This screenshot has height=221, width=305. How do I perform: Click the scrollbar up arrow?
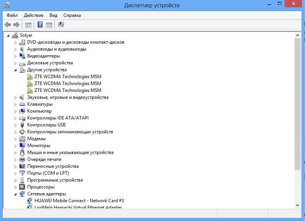(297, 35)
